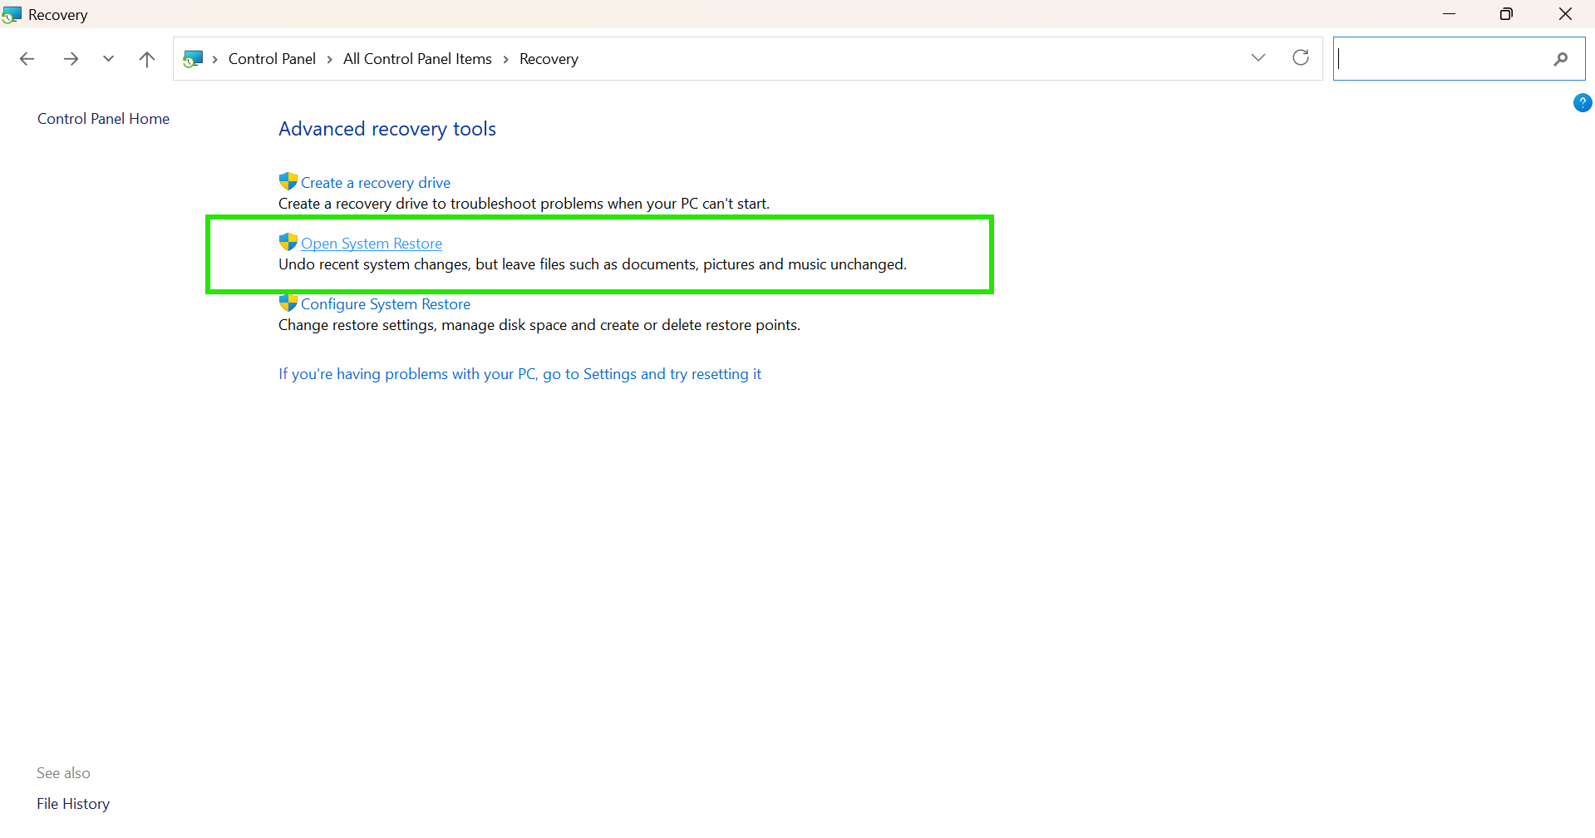Go up one level with up arrow
This screenshot has width=1595, height=838.
point(147,59)
